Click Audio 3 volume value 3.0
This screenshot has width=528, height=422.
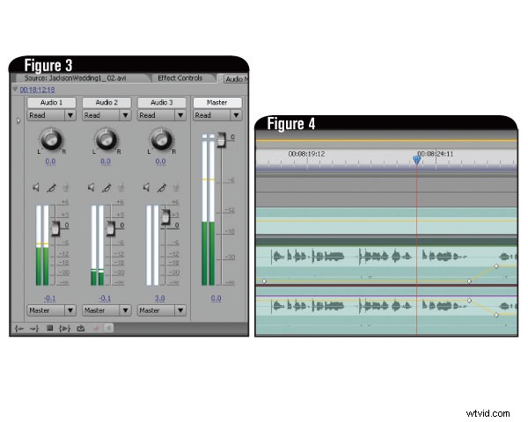coord(160,298)
